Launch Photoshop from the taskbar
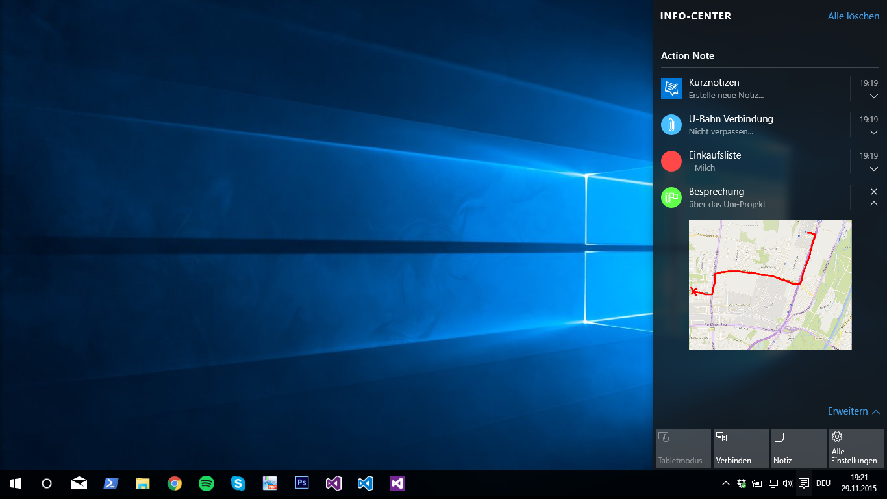The image size is (887, 499). (302, 483)
